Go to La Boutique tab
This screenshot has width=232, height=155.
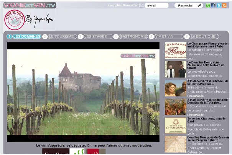coord(204,36)
